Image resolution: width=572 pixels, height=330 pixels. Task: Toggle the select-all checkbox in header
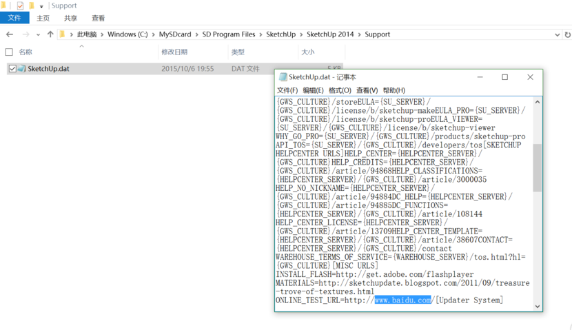(x=9, y=52)
